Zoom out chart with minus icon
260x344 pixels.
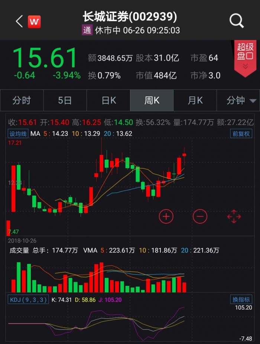[200, 217]
